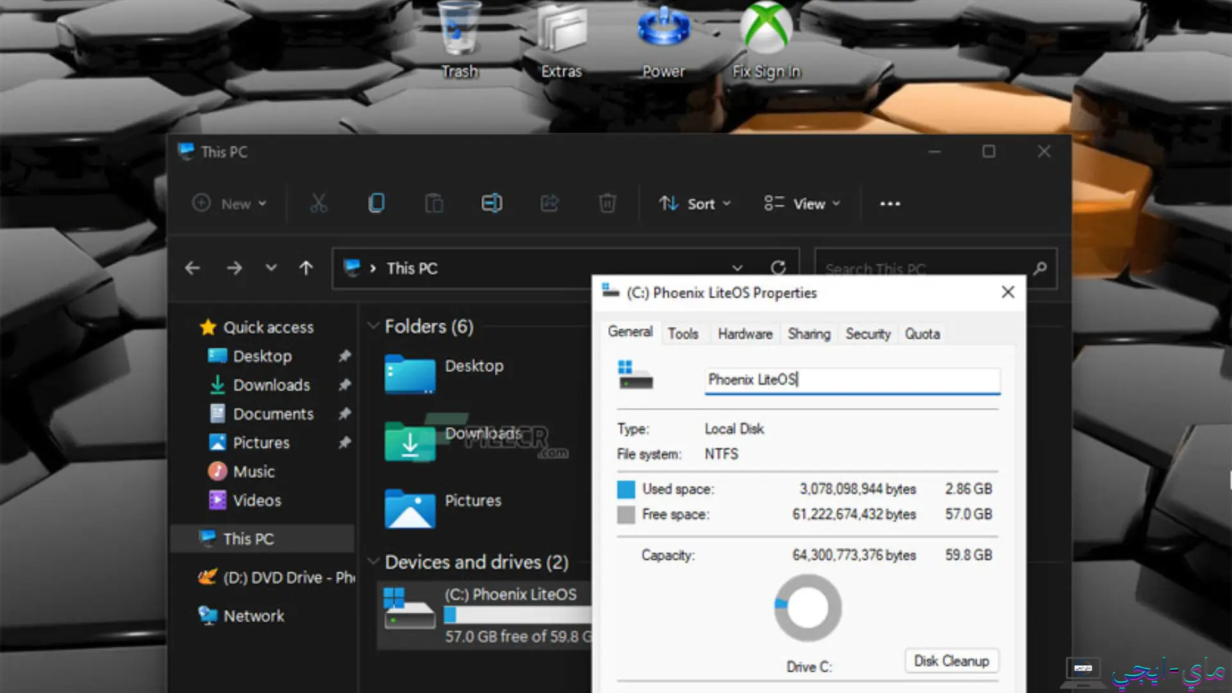
Task: Unpin Pictures using its pin icon
Action: point(345,442)
